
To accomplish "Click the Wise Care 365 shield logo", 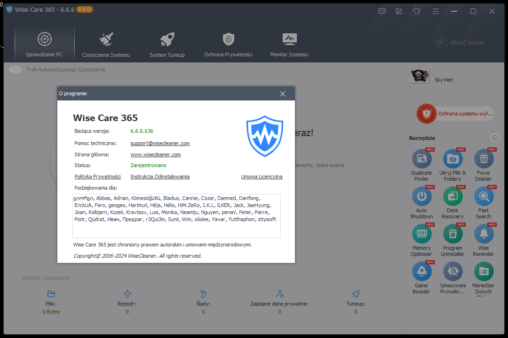I will tap(265, 136).
